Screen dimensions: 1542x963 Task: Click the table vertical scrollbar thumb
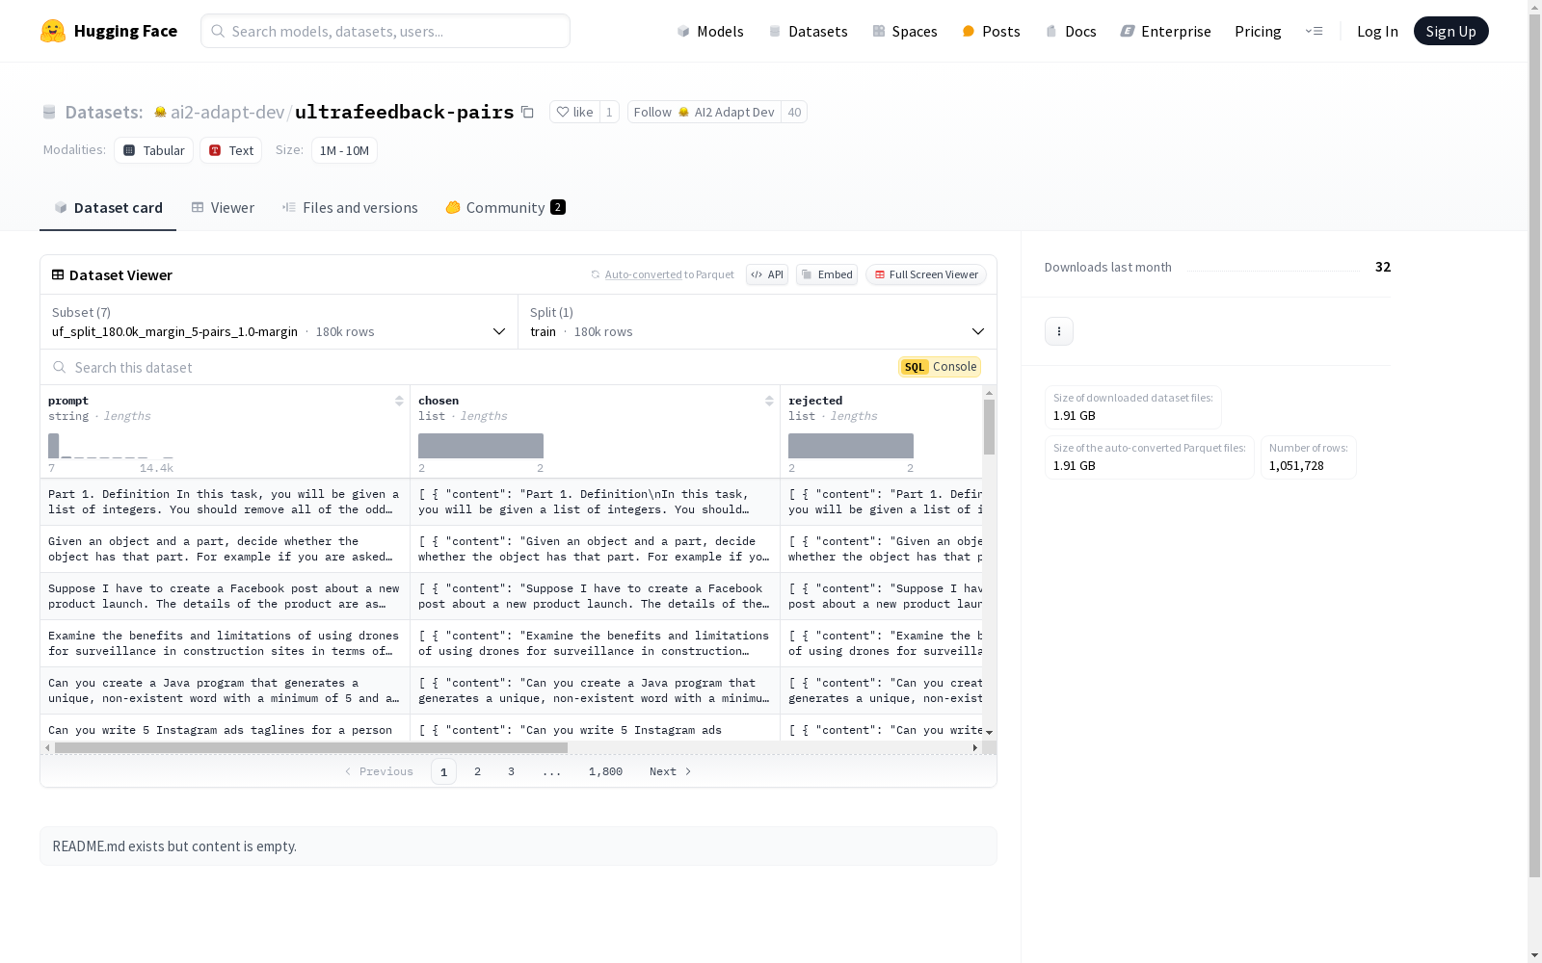pyautogui.click(x=989, y=427)
